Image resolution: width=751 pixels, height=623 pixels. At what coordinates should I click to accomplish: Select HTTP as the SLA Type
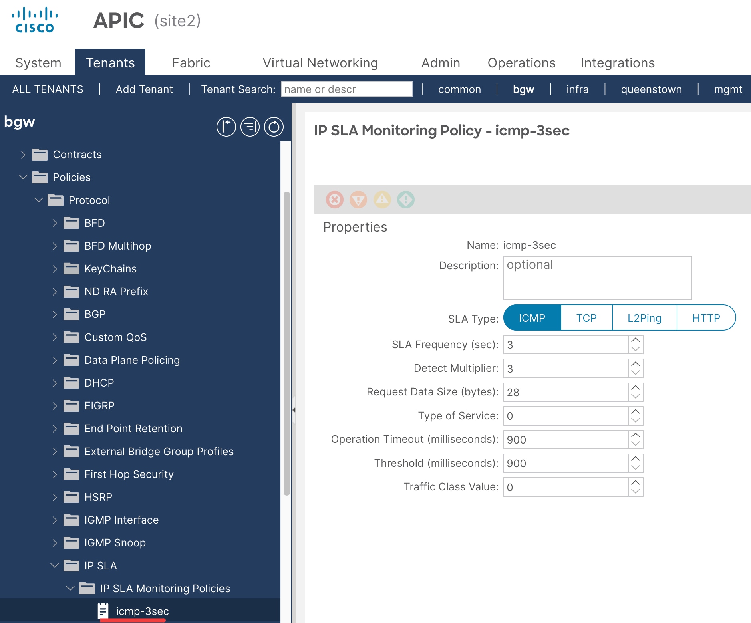(x=706, y=318)
